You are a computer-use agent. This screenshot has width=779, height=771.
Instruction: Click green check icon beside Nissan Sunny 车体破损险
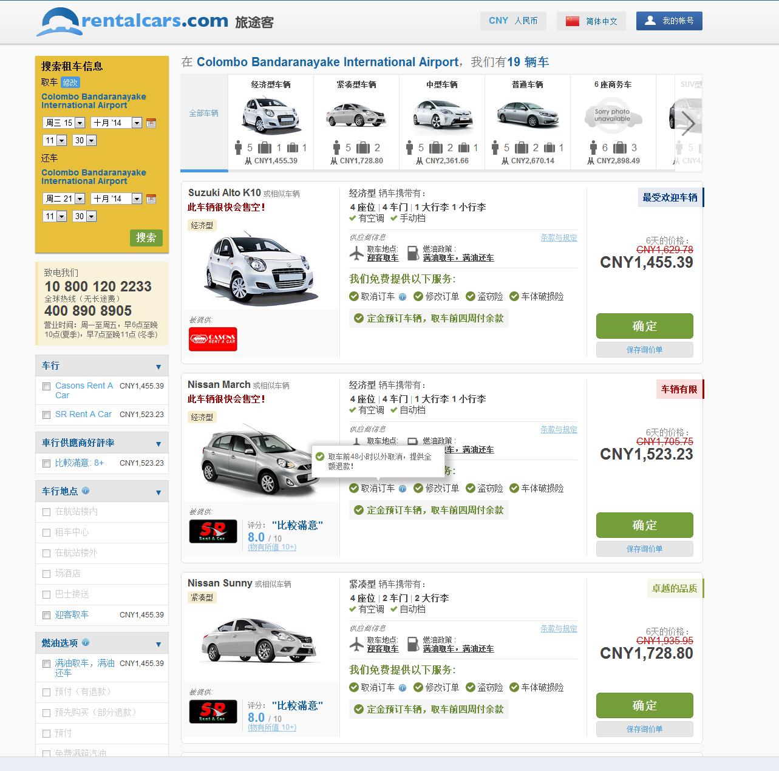coord(514,687)
